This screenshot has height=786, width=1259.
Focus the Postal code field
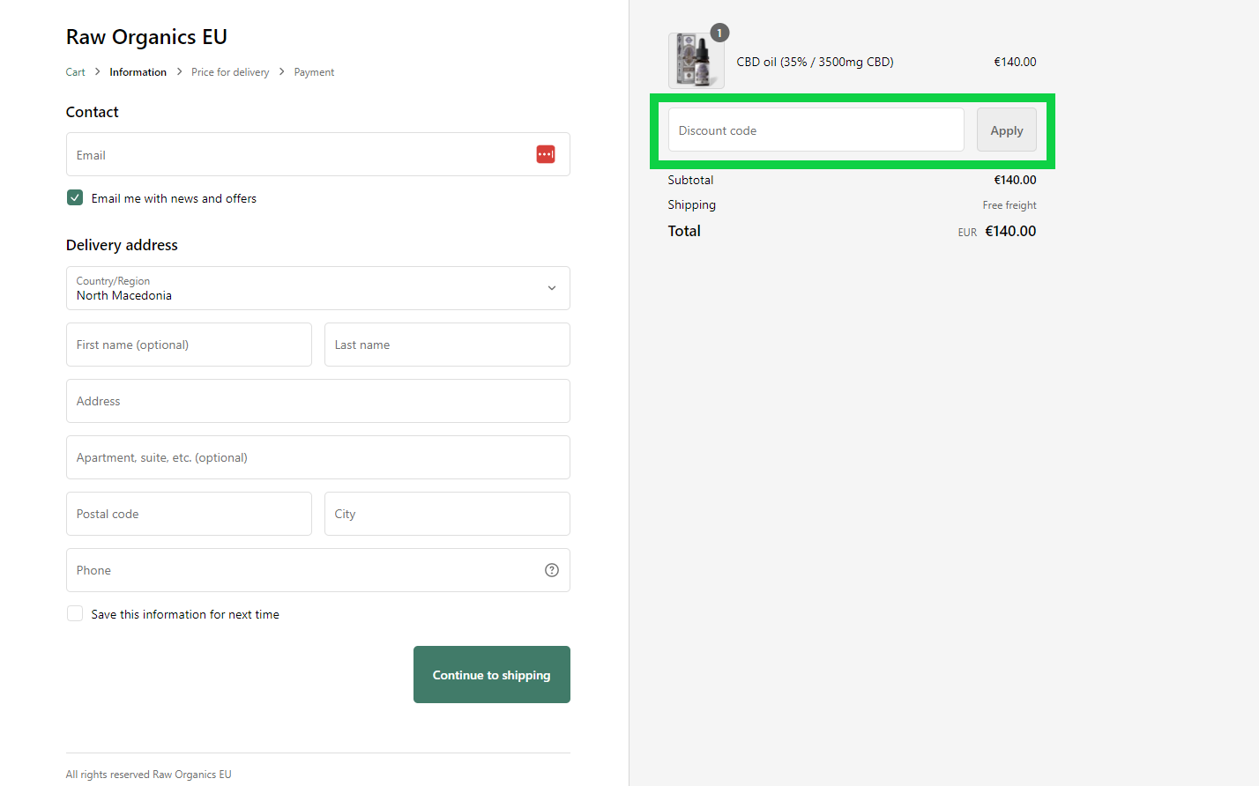click(x=189, y=514)
